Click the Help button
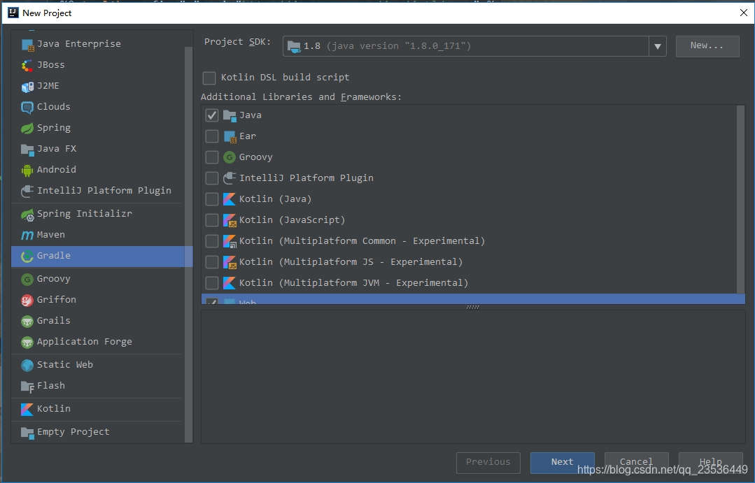 [710, 462]
